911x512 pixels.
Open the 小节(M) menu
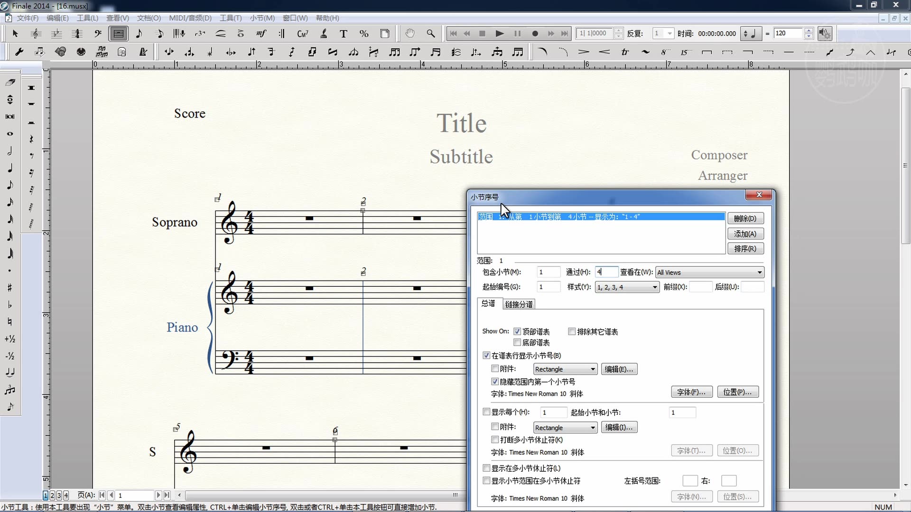[262, 18]
